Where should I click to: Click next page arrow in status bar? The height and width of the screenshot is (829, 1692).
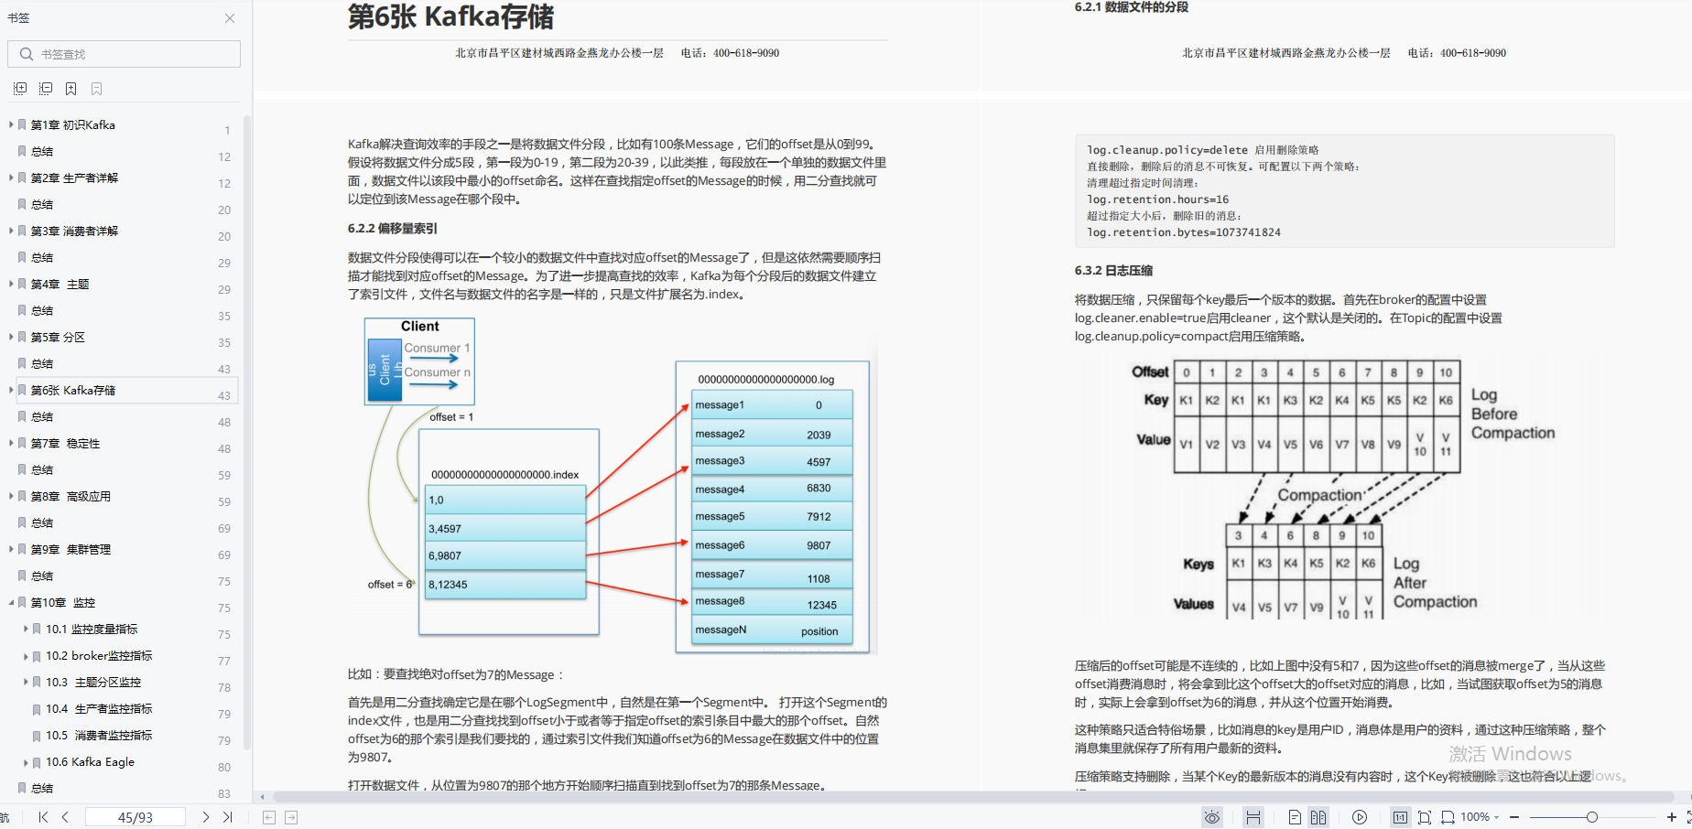click(x=205, y=816)
